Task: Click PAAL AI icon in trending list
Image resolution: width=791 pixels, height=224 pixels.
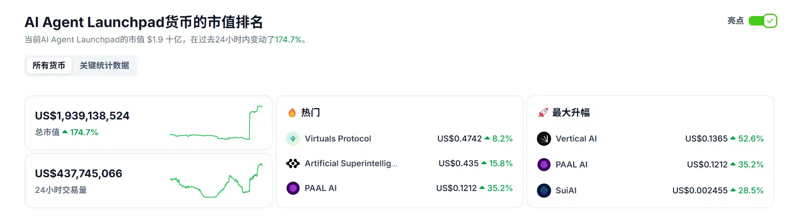Action: click(x=293, y=188)
